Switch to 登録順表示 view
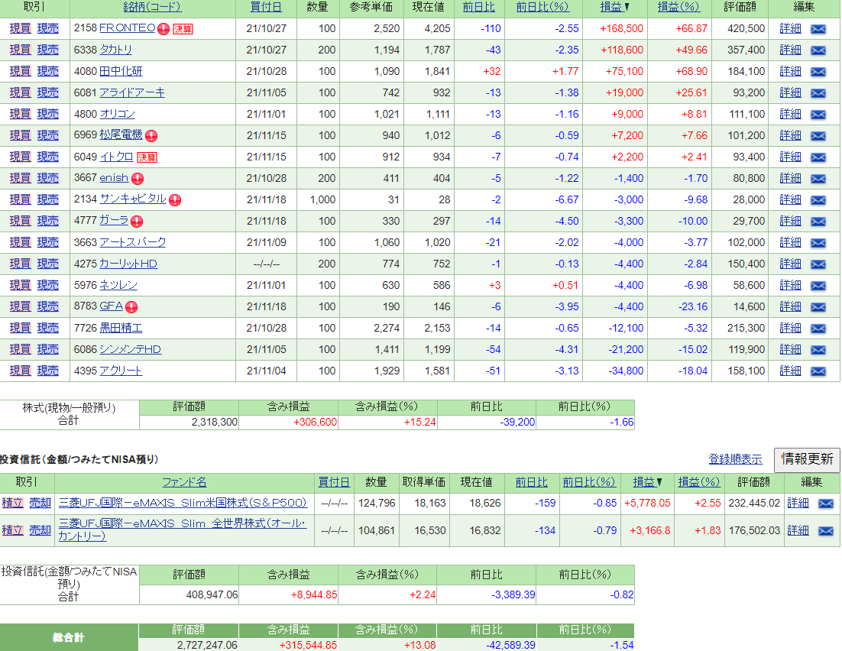Viewport: 842px width, 651px height. coord(735,459)
